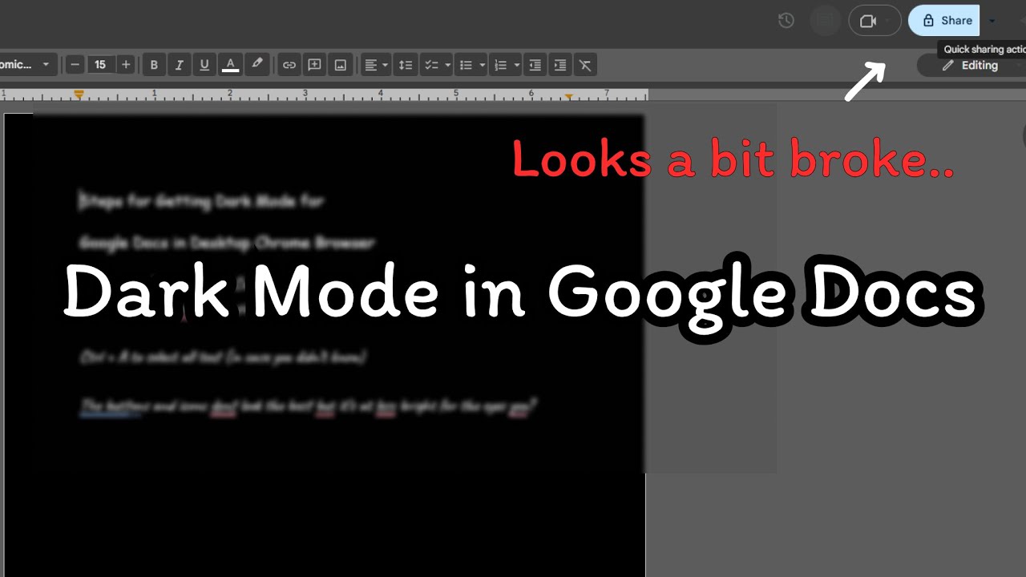1026x577 pixels.
Task: Insert an image using the image icon
Action: point(341,65)
